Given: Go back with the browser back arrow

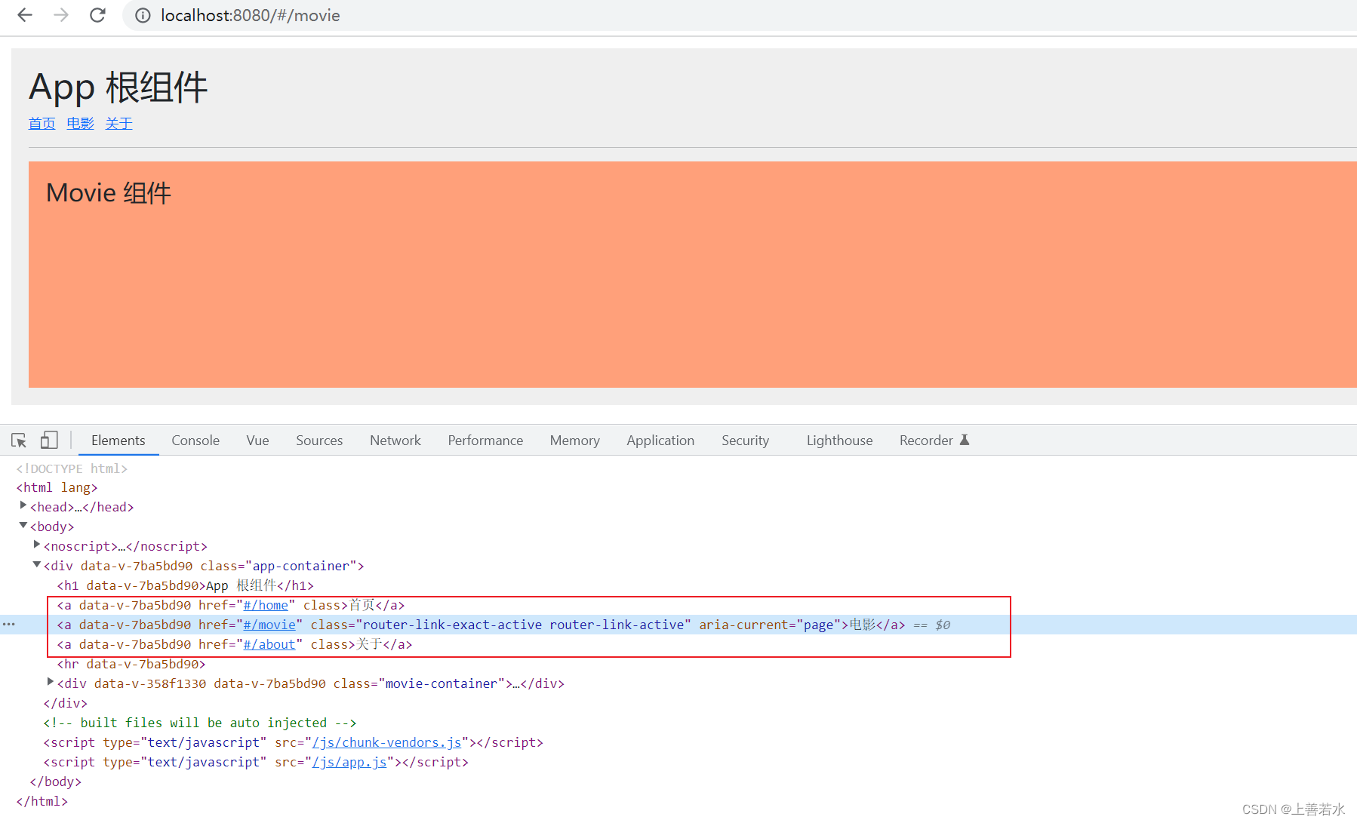Looking at the screenshot, I should point(25,15).
